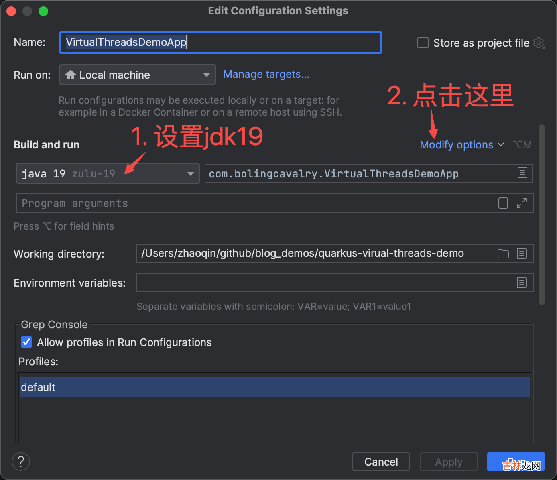557x480 pixels.
Task: Open help with the question mark icon
Action: (21, 462)
